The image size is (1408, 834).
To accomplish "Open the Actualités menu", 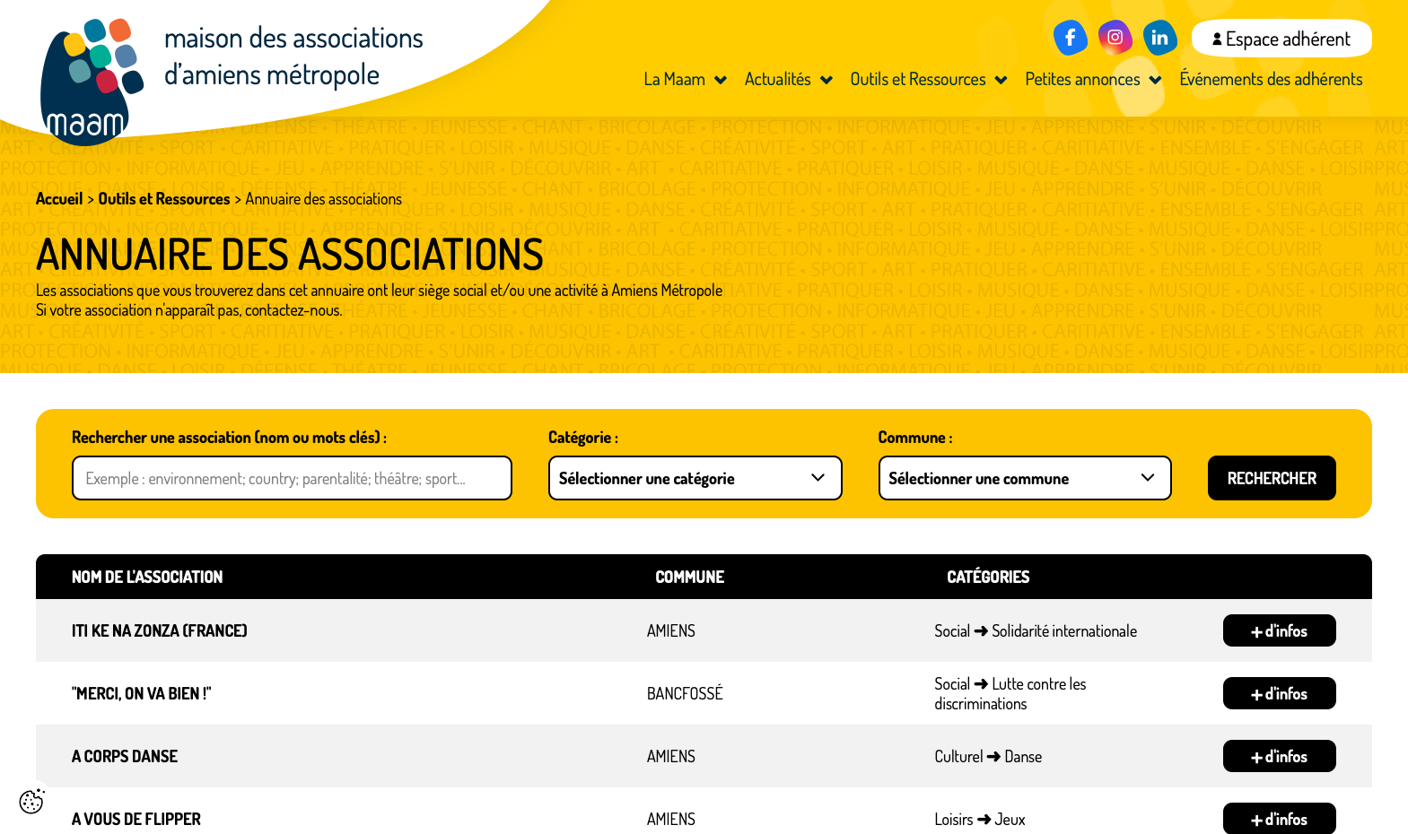I will coord(777,79).
